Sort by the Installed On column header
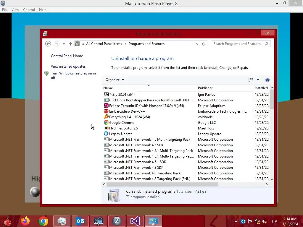Screen dimensions: 303x227 pos(262,88)
